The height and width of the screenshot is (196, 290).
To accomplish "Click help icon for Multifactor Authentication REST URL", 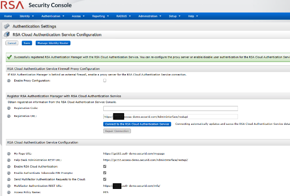I will [x=9, y=186].
